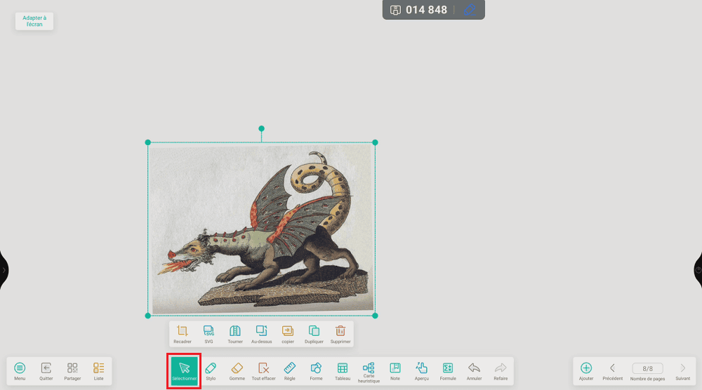Click the Adapter à l'écran button

click(34, 21)
